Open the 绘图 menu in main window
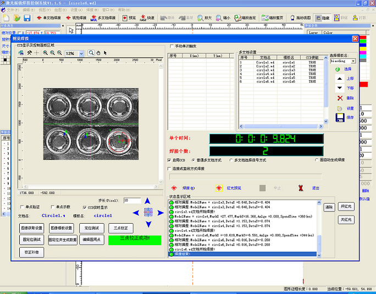Screen dimensions: 376x294 click(60, 10)
